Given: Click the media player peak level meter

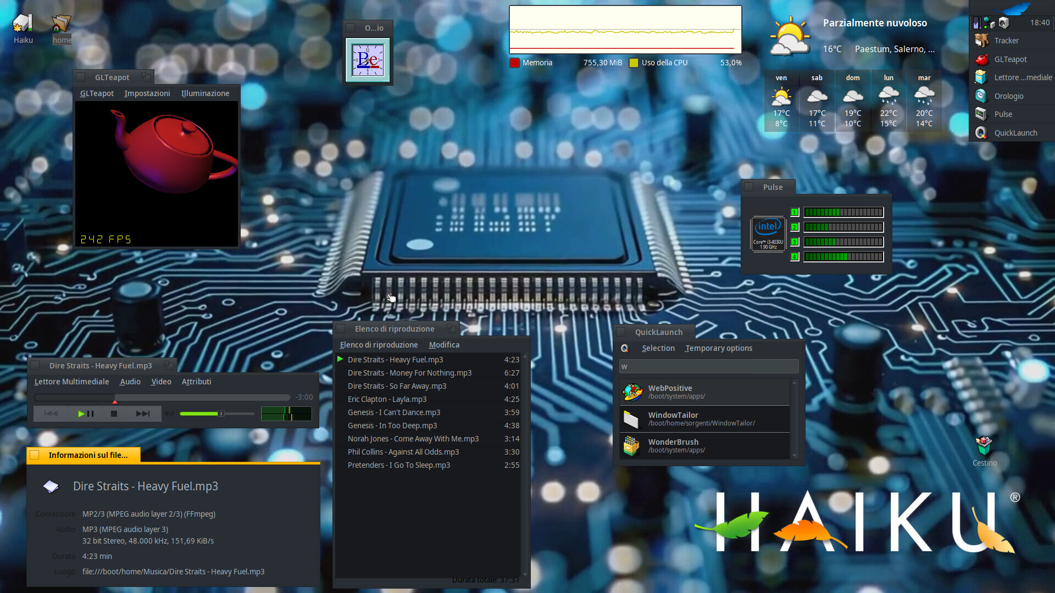Looking at the screenshot, I should pos(286,413).
